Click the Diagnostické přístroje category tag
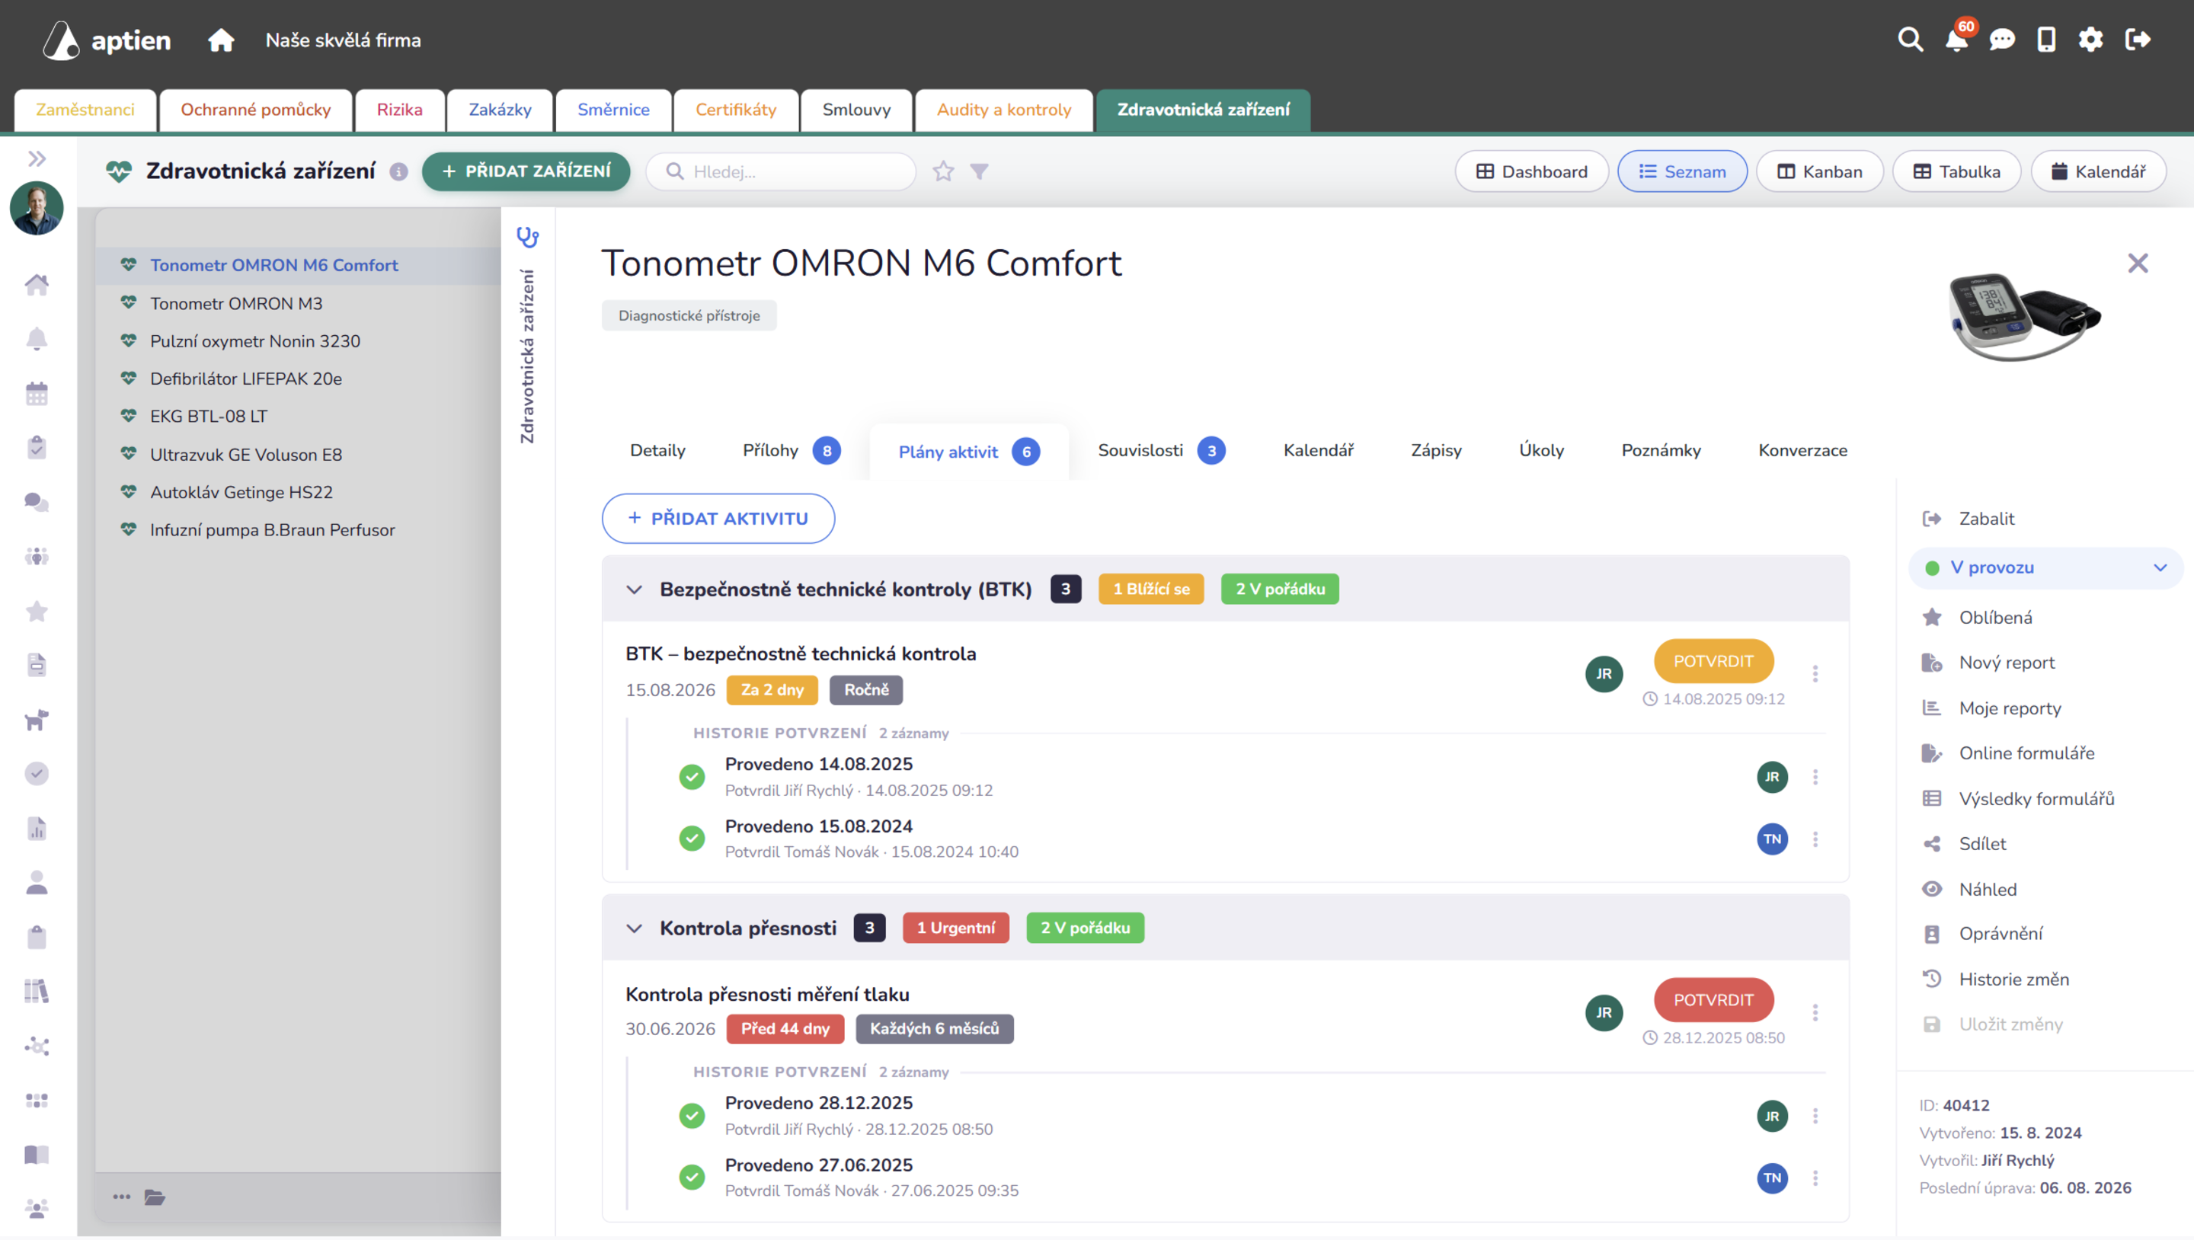 coord(689,315)
